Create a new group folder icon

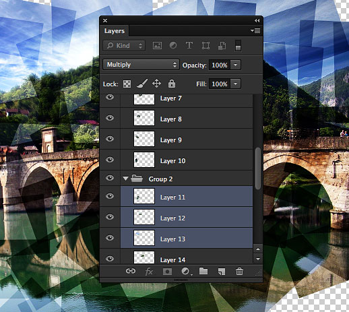coord(203,271)
